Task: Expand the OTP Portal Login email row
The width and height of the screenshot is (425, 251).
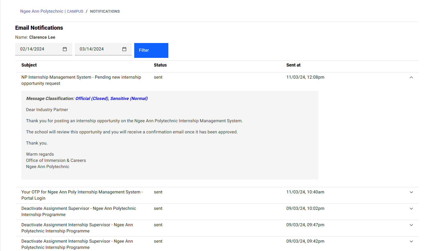Action: (411, 192)
